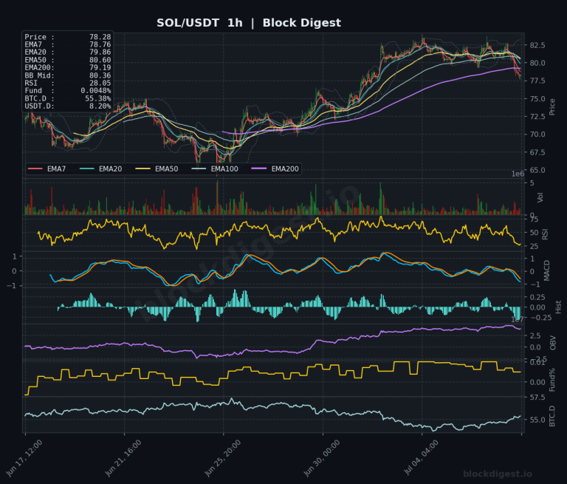Select the EMA7 78.76 value in info box

(100, 44)
